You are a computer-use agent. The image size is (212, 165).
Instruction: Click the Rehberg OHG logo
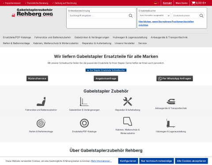pyautogui.click(x=32, y=13)
